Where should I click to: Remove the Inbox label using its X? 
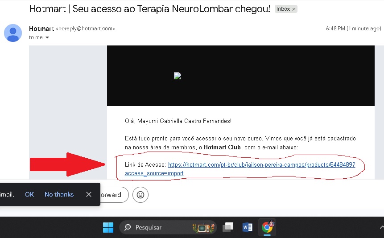pos(294,9)
